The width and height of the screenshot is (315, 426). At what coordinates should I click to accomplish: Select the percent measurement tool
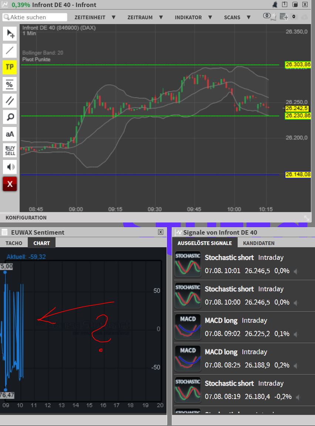pos(10,84)
